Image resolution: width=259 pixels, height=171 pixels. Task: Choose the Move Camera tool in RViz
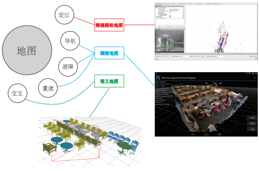coord(166,4)
